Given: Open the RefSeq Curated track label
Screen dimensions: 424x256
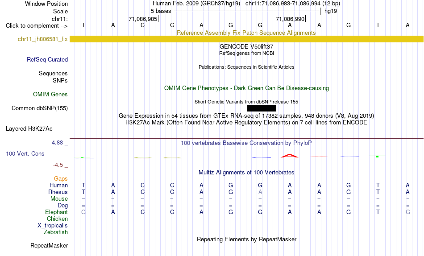Looking at the screenshot, I should [47, 59].
